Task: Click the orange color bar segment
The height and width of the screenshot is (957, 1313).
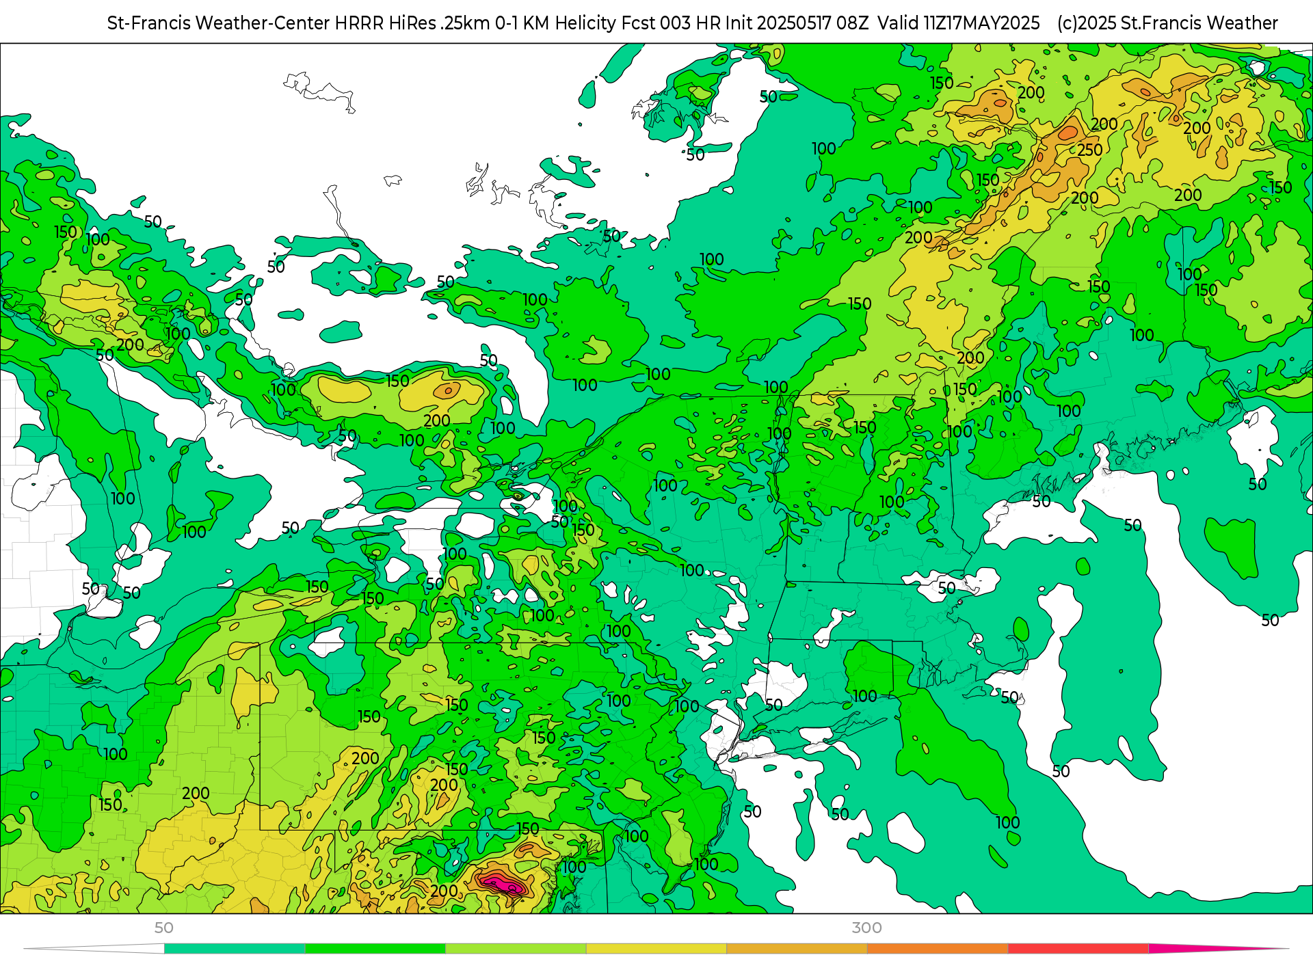Action: click(x=938, y=948)
